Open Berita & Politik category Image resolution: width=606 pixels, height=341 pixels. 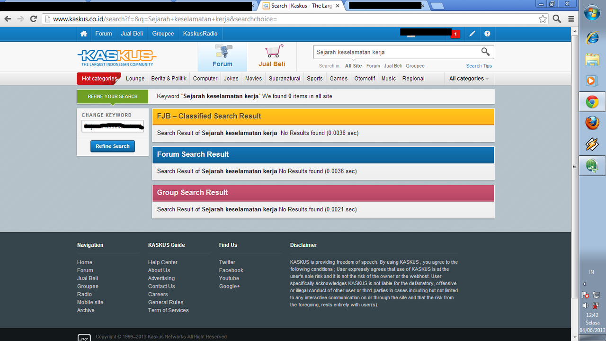(169, 79)
